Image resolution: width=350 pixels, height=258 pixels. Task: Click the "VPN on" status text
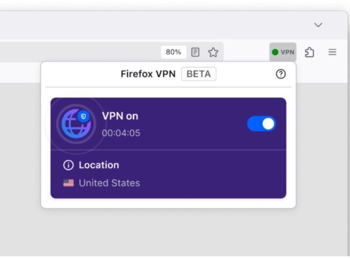120,116
